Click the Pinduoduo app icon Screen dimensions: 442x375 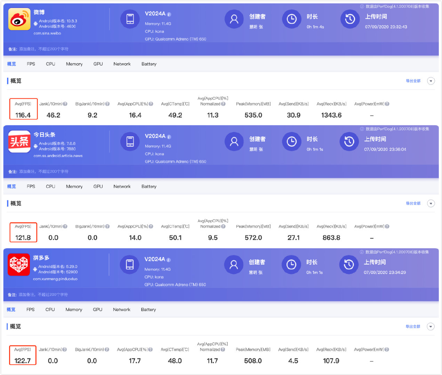(19, 265)
